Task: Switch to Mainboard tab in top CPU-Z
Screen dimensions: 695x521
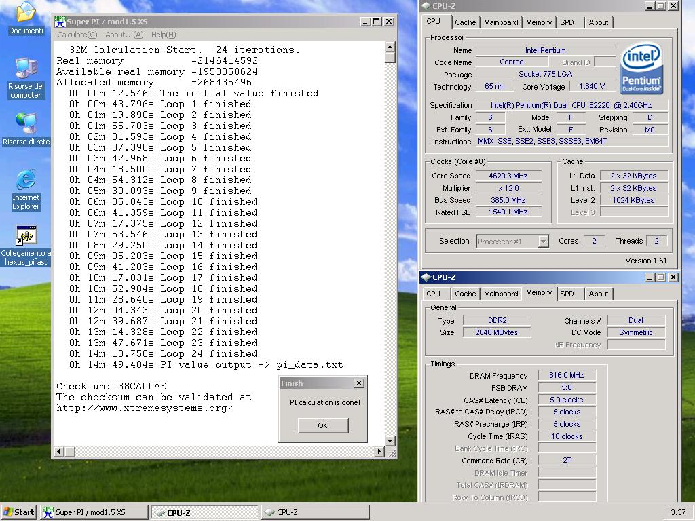Action: tap(501, 22)
